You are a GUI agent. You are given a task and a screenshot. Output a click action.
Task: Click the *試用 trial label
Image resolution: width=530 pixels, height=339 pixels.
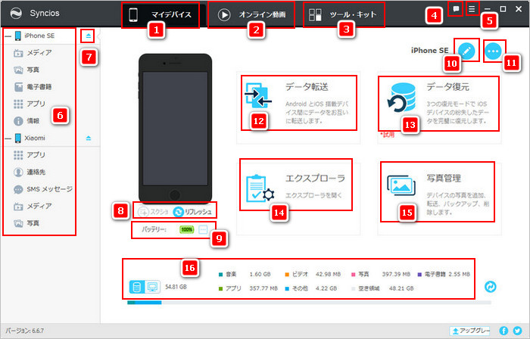click(388, 135)
